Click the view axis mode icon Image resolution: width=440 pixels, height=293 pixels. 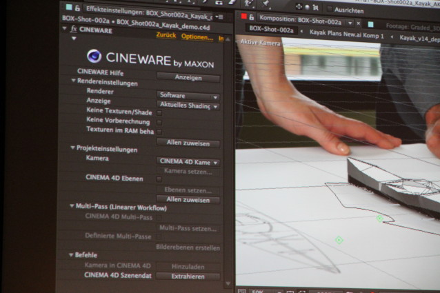pos(316,8)
